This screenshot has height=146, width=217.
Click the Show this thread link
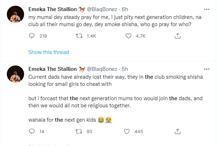coord(49,52)
